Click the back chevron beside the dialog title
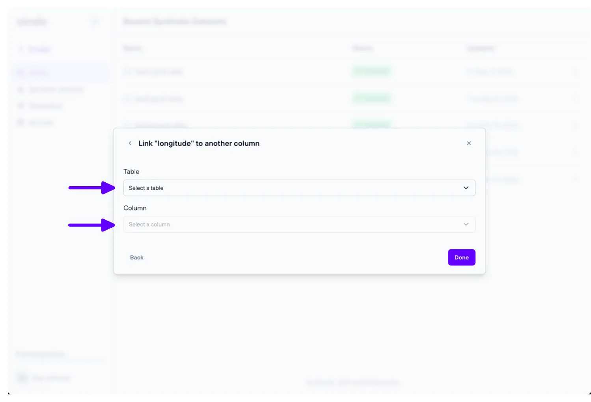 point(130,143)
